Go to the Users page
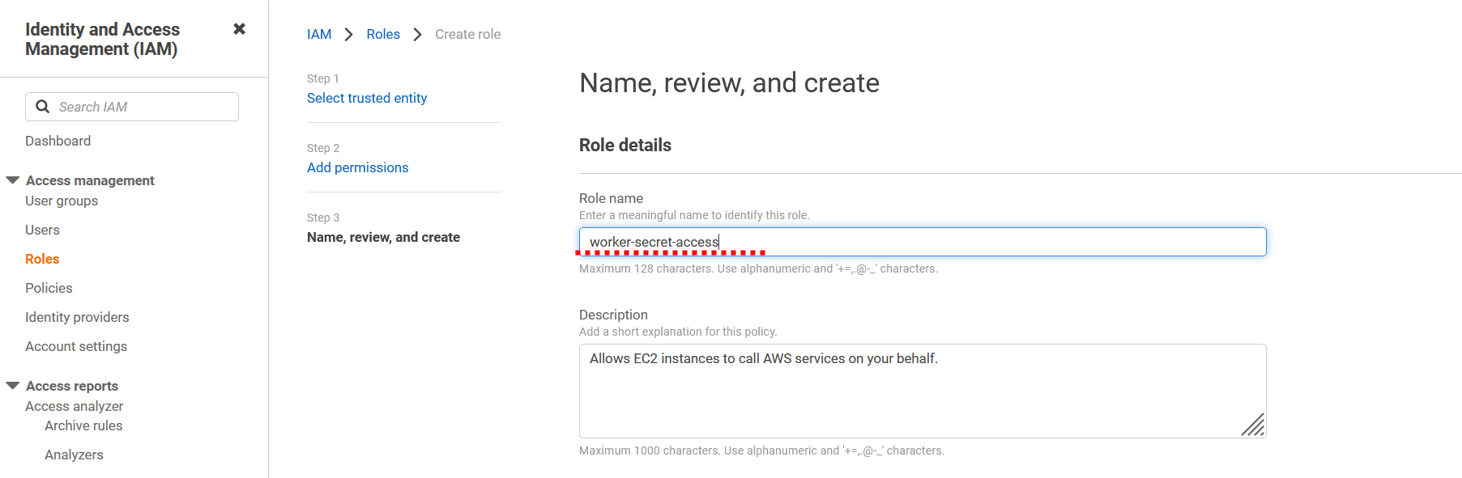1462x478 pixels. (42, 230)
